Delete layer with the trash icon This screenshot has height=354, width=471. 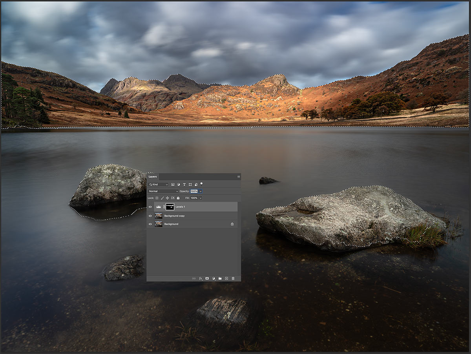(x=233, y=278)
